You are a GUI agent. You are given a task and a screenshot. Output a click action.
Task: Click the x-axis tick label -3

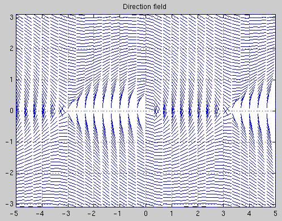(x=66, y=214)
